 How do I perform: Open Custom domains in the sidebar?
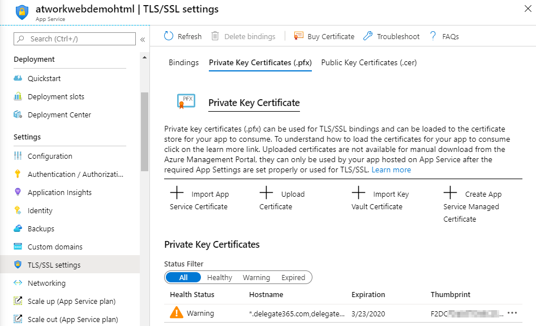tap(55, 247)
